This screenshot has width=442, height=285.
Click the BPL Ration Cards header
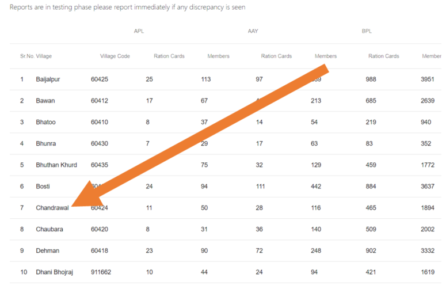[x=384, y=56]
